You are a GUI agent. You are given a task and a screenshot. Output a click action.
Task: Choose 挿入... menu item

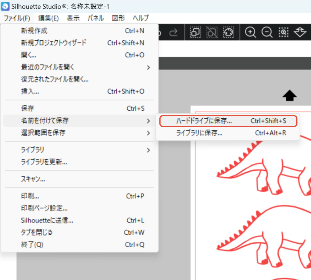[x=79, y=92]
